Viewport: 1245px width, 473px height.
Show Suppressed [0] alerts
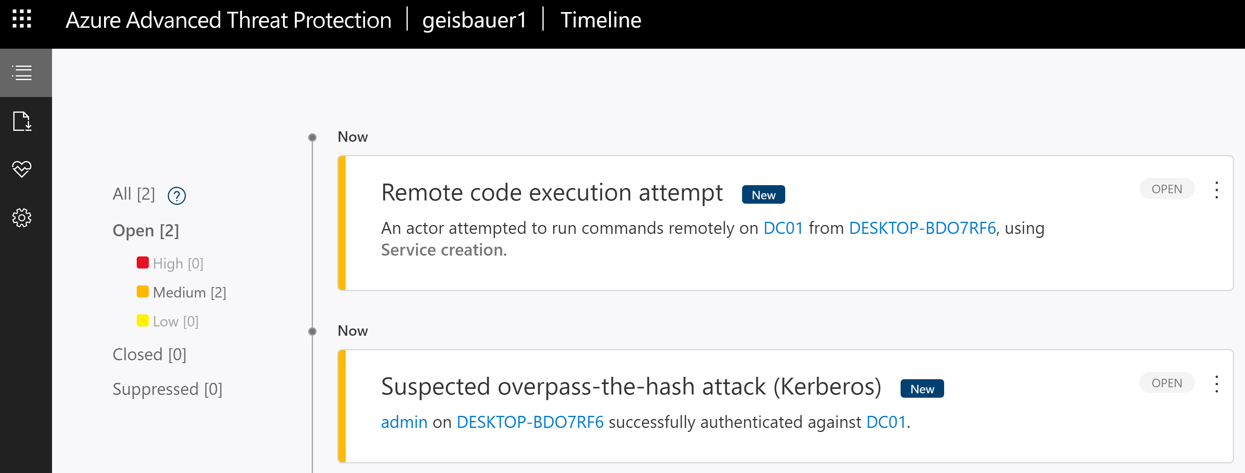(167, 389)
